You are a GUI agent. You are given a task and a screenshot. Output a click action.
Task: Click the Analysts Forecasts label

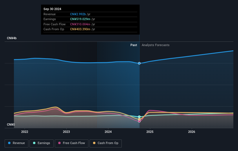(156, 45)
